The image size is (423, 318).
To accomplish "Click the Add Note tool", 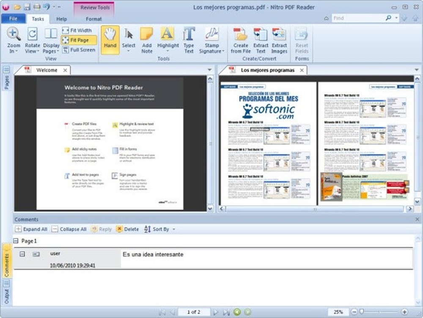I will pos(146,40).
